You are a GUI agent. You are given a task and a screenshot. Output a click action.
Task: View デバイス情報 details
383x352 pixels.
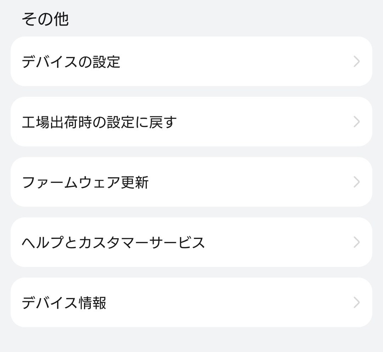(x=191, y=302)
